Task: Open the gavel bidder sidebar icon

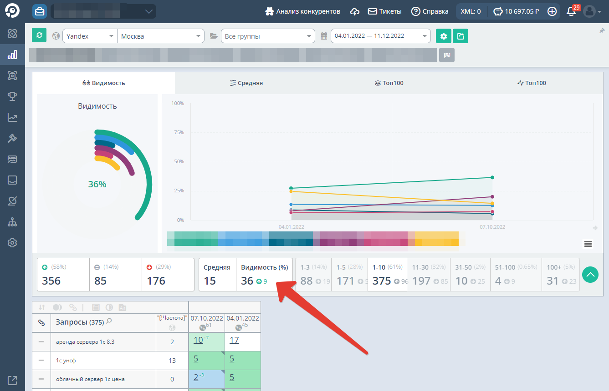Action: point(12,138)
